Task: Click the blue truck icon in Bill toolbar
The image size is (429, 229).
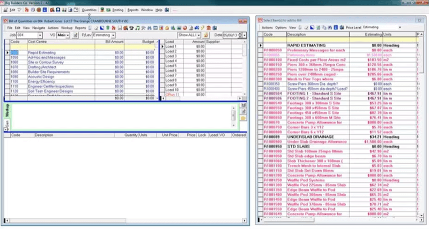Action: click(197, 28)
